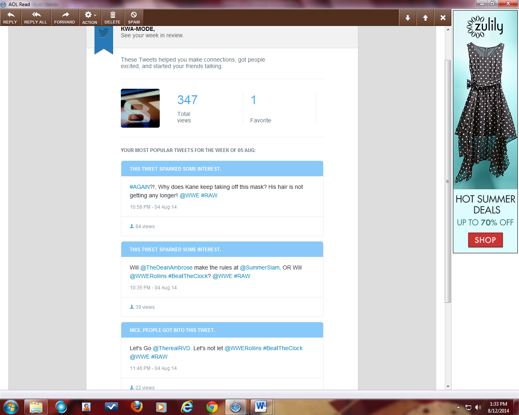Click the network tray icon
This screenshot has width=519, height=415.
point(468,407)
